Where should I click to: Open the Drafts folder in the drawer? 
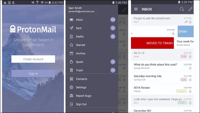(92, 37)
